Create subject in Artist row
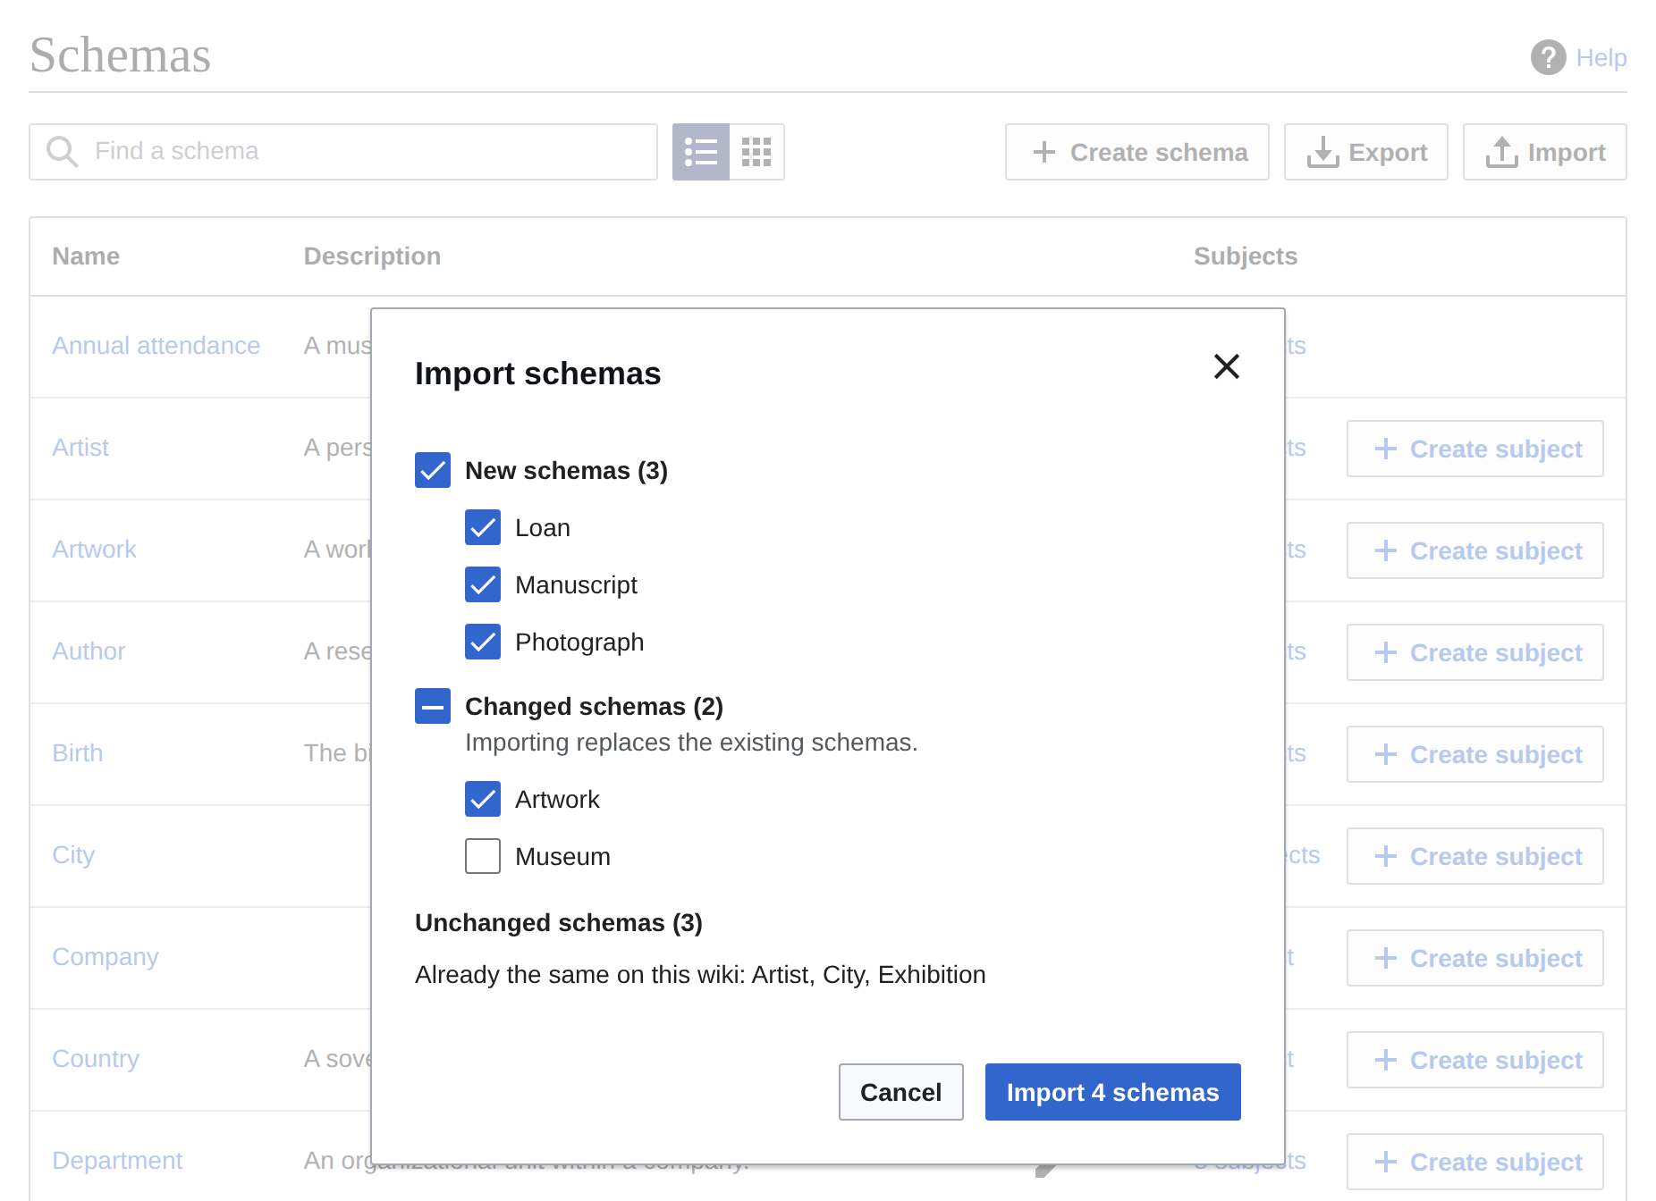The image size is (1656, 1201). pyautogui.click(x=1475, y=449)
